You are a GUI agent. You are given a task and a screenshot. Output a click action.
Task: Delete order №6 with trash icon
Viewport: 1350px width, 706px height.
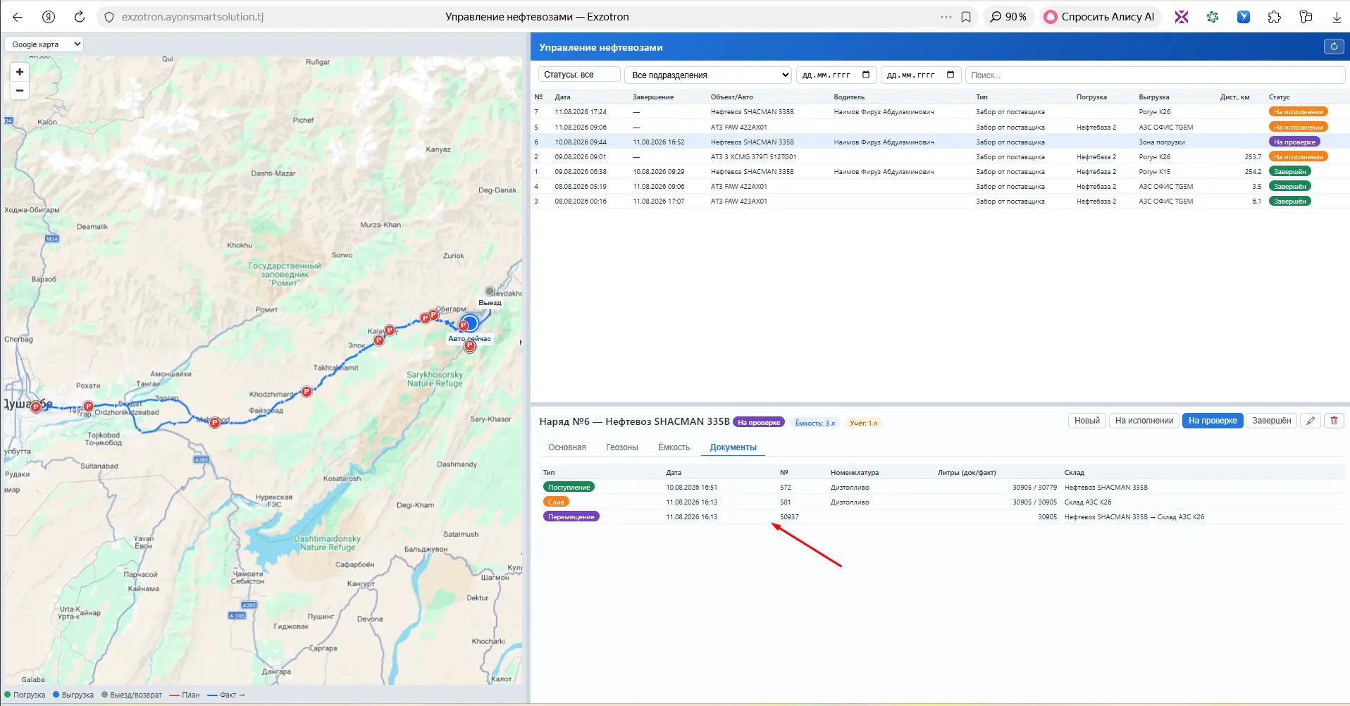click(x=1334, y=421)
